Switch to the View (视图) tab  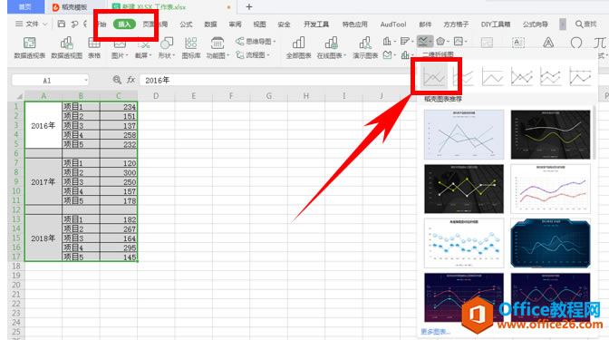click(259, 24)
